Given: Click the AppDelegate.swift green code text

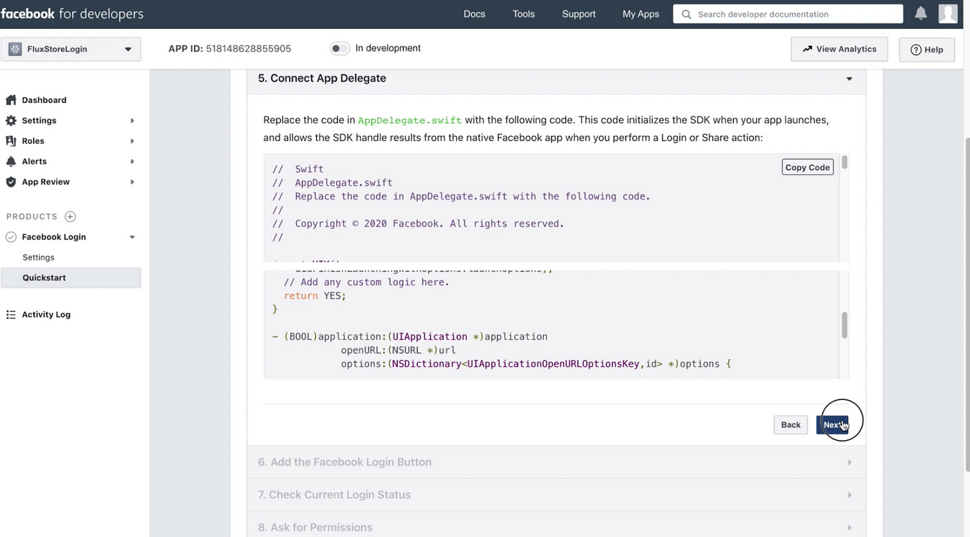Looking at the screenshot, I should tap(409, 120).
